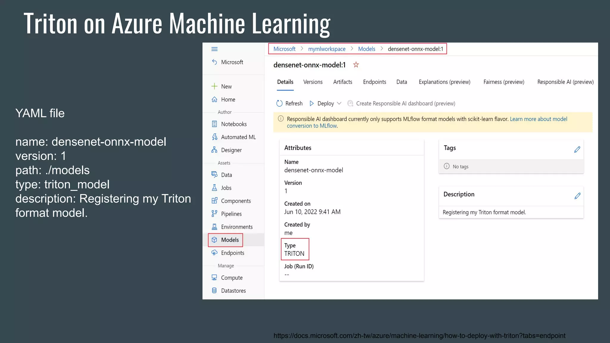Open the hamburger menu in sidebar
Viewport: 610px width, 343px height.
click(214, 49)
